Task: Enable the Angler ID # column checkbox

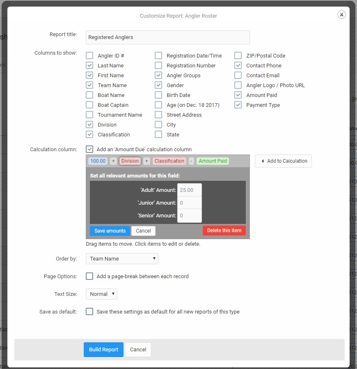Action: click(x=89, y=55)
